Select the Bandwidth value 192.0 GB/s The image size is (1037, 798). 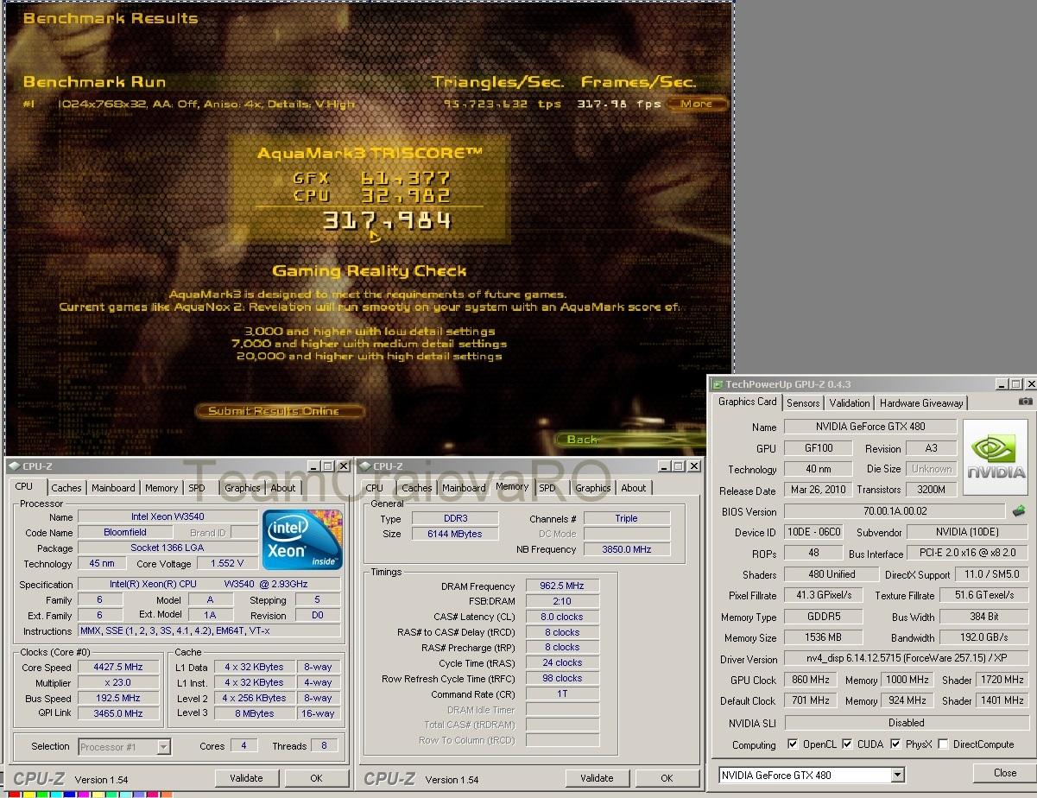pos(983,637)
